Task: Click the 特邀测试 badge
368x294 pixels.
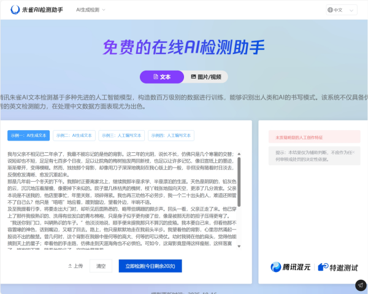Action: coord(338,267)
